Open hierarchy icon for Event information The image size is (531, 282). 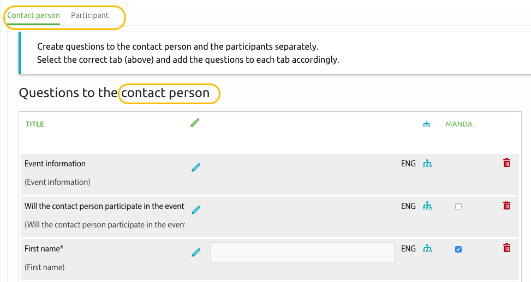pos(427,164)
